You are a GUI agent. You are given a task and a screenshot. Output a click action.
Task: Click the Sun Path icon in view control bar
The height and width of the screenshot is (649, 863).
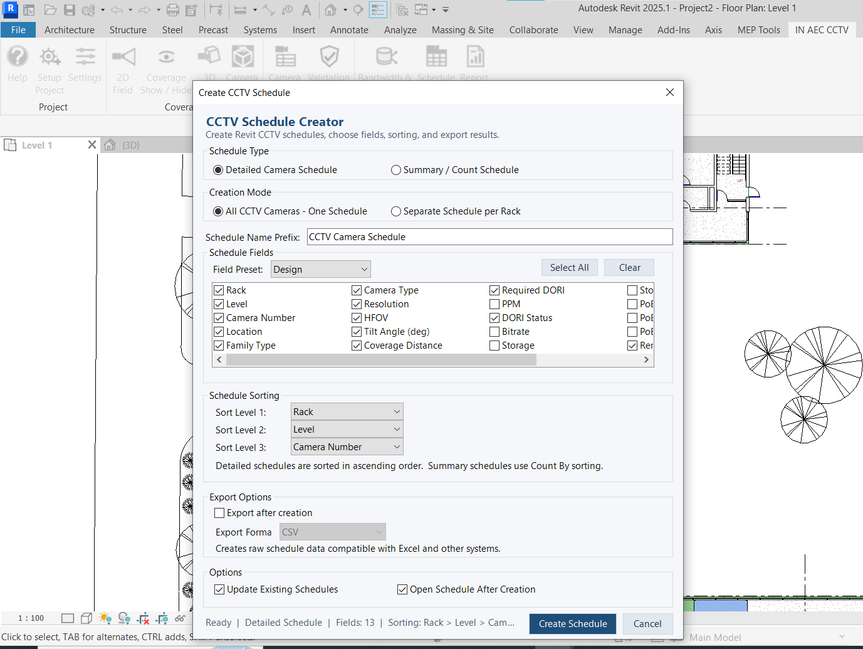[x=105, y=618]
